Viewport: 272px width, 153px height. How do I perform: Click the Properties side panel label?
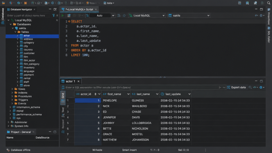[x=269, y=19]
